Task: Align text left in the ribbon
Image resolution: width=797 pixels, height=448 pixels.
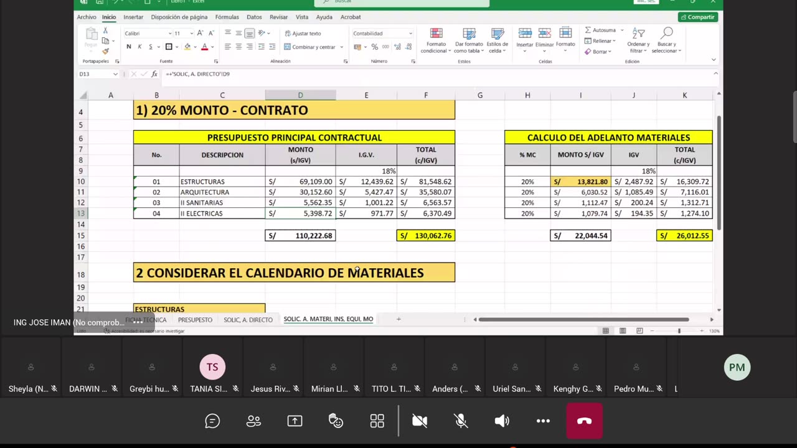Action: click(227, 47)
